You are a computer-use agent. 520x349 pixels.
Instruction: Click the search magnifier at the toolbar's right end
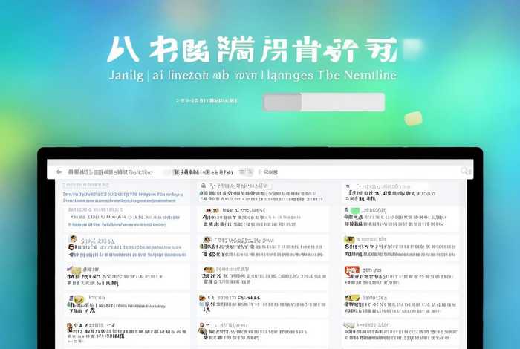click(465, 171)
